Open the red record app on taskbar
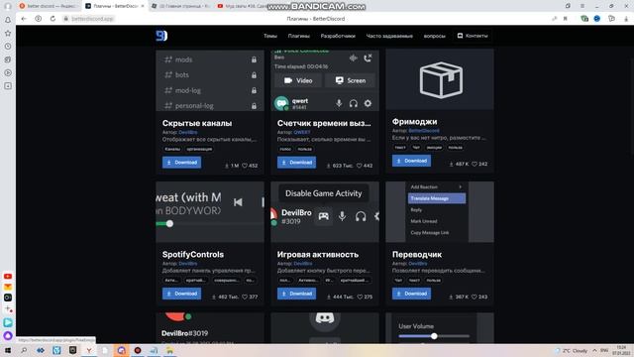This screenshot has width=634, height=357. (x=138, y=350)
